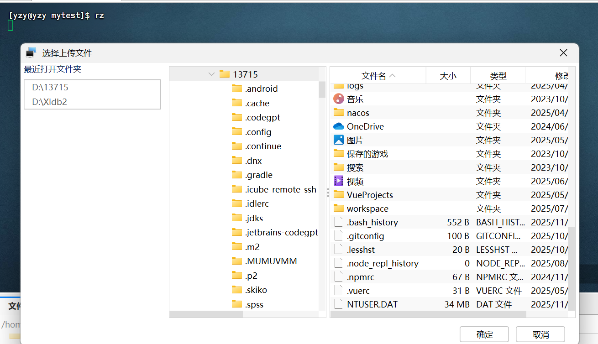598x344 pixels.
Task: Click the file list vertical scrollbar
Action: pos(571,269)
